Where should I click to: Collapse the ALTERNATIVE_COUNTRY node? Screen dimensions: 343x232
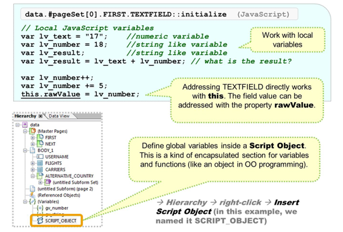pyautogui.click(x=34, y=176)
